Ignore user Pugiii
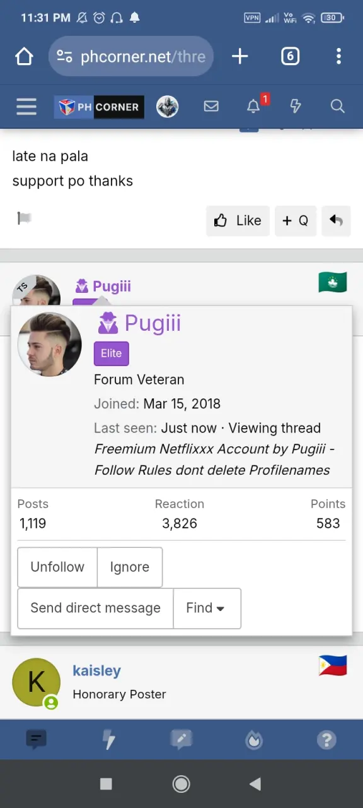The width and height of the screenshot is (363, 808). click(130, 567)
